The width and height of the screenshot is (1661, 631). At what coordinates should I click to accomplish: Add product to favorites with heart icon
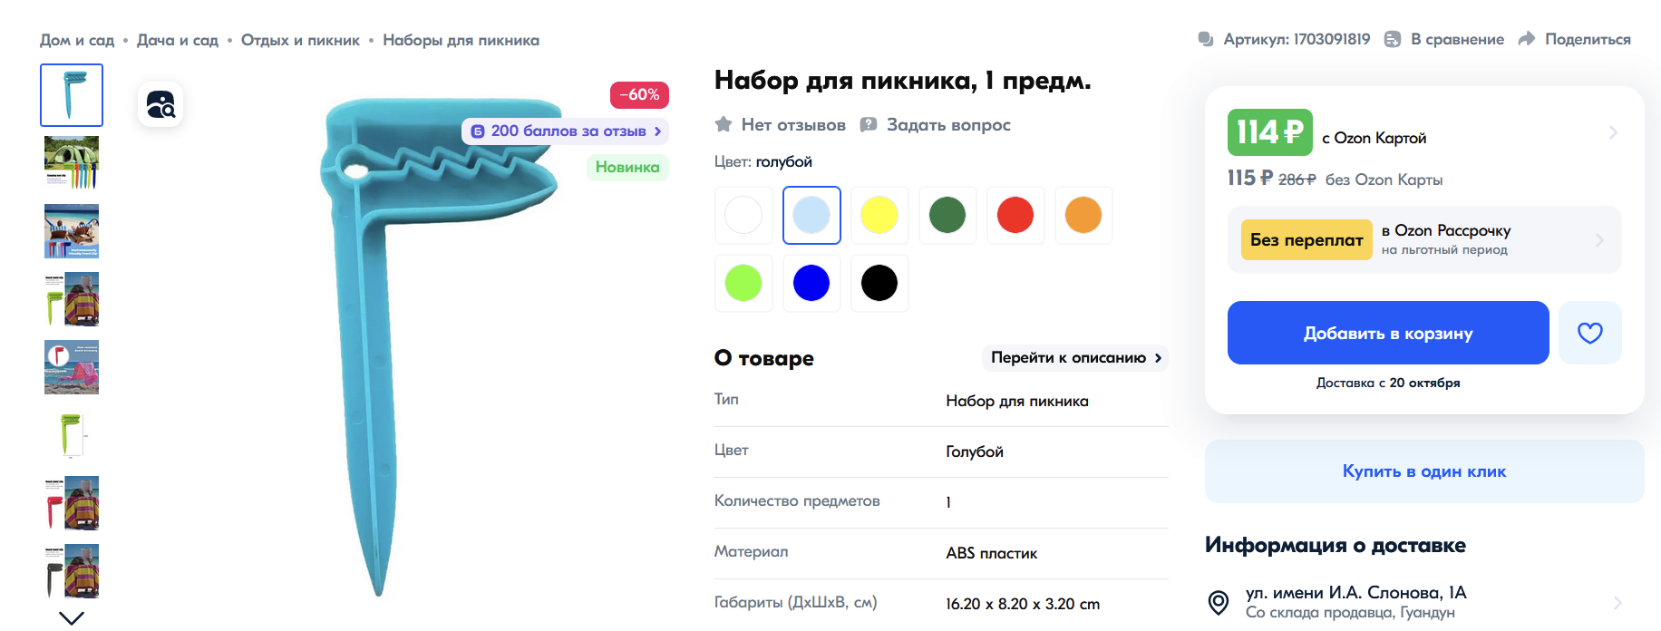coord(1589,333)
